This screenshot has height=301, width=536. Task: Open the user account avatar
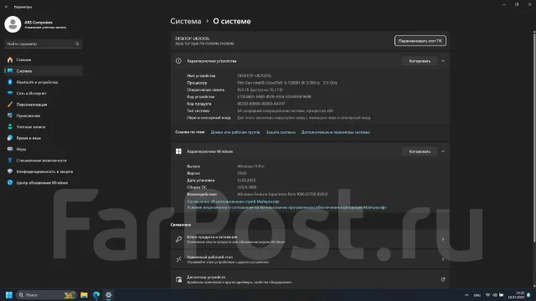coord(13,24)
